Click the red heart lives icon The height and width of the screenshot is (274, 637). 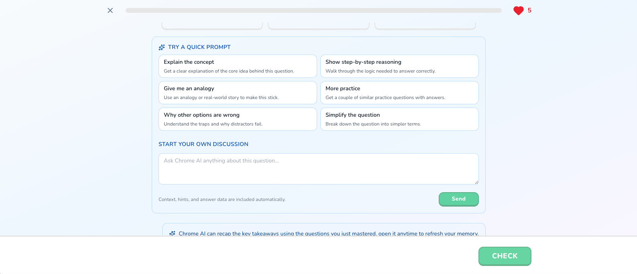tap(518, 10)
